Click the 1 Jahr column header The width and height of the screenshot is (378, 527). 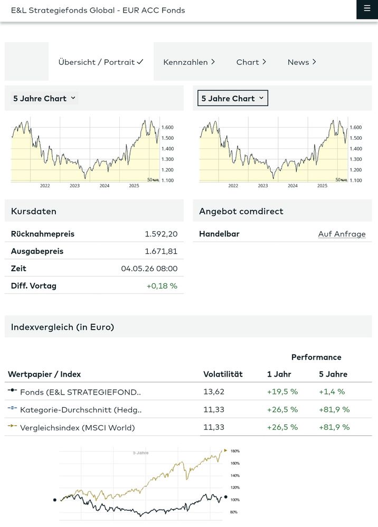(279, 374)
